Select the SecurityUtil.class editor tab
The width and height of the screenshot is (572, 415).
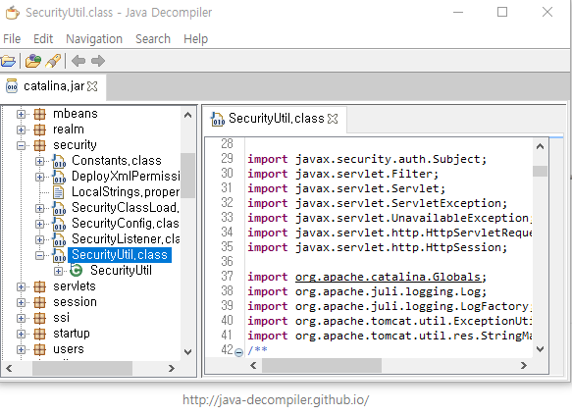276,119
